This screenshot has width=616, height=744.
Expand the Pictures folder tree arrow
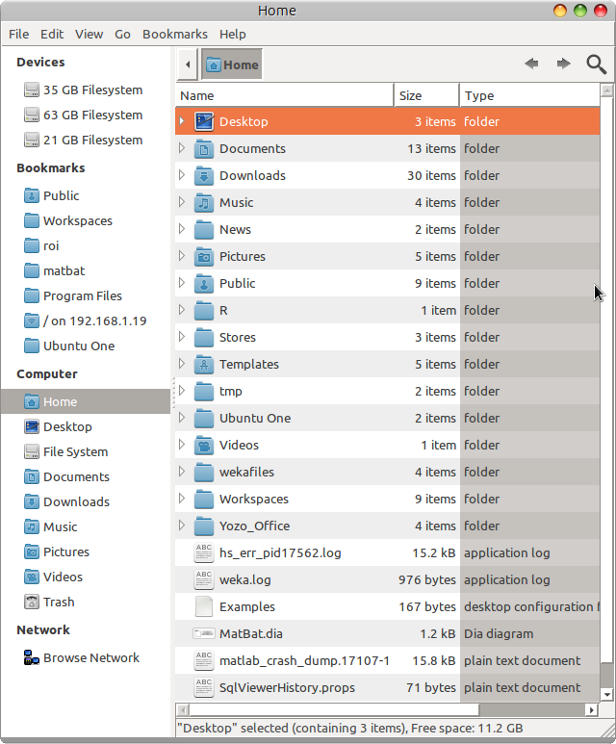point(182,256)
